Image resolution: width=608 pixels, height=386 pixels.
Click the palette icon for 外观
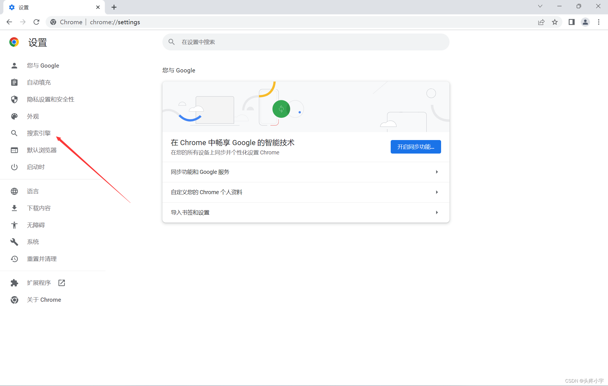pyautogui.click(x=14, y=116)
